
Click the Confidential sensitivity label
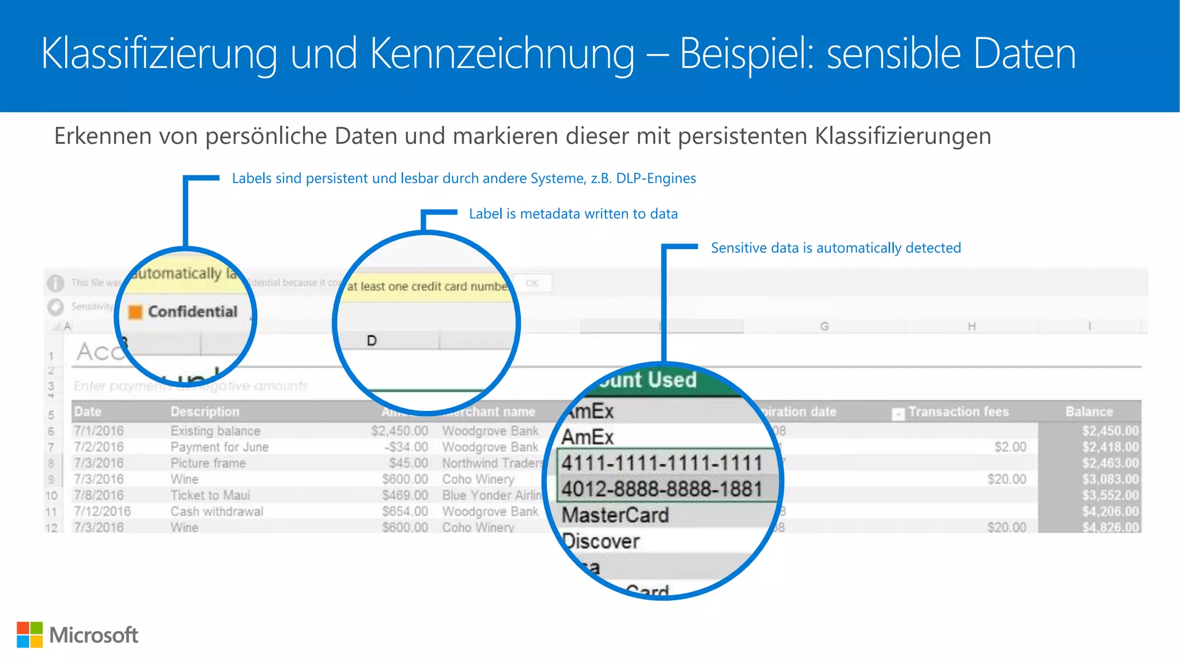click(x=192, y=312)
